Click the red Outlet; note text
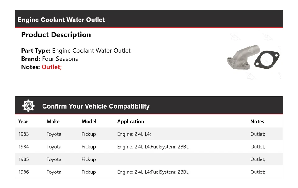The height and width of the screenshot is (188, 298). pos(52,67)
